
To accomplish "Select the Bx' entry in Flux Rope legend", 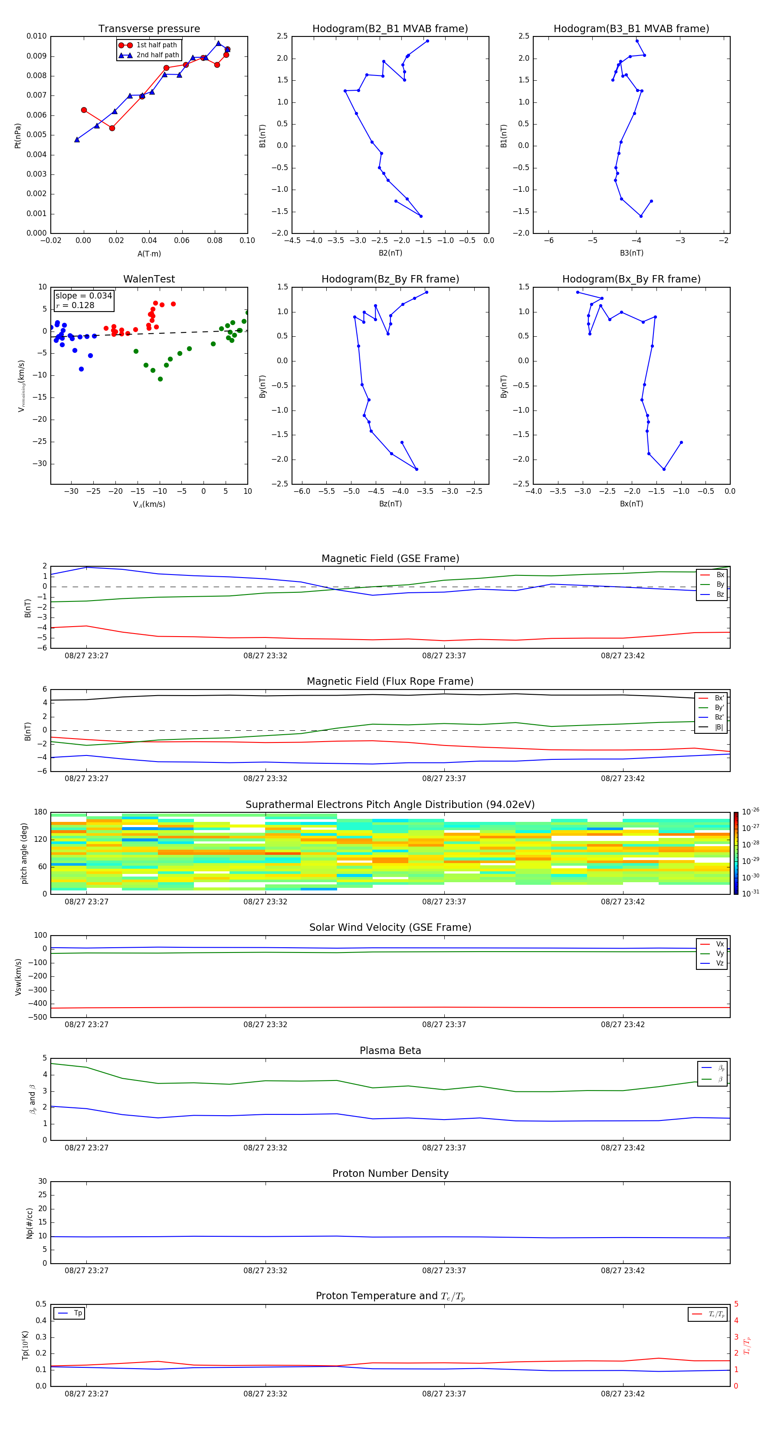I will [712, 698].
